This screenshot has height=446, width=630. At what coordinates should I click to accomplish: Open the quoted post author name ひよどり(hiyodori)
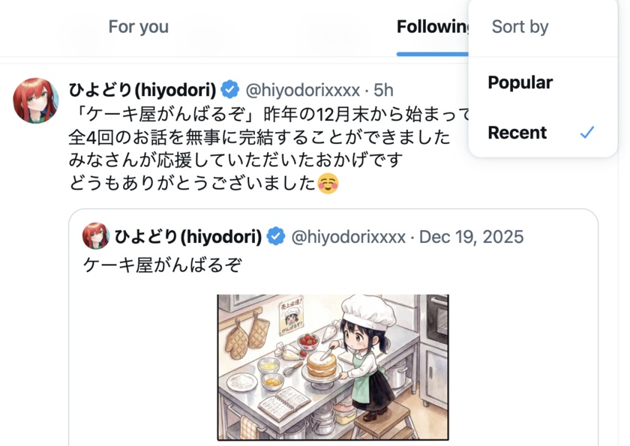(x=188, y=236)
